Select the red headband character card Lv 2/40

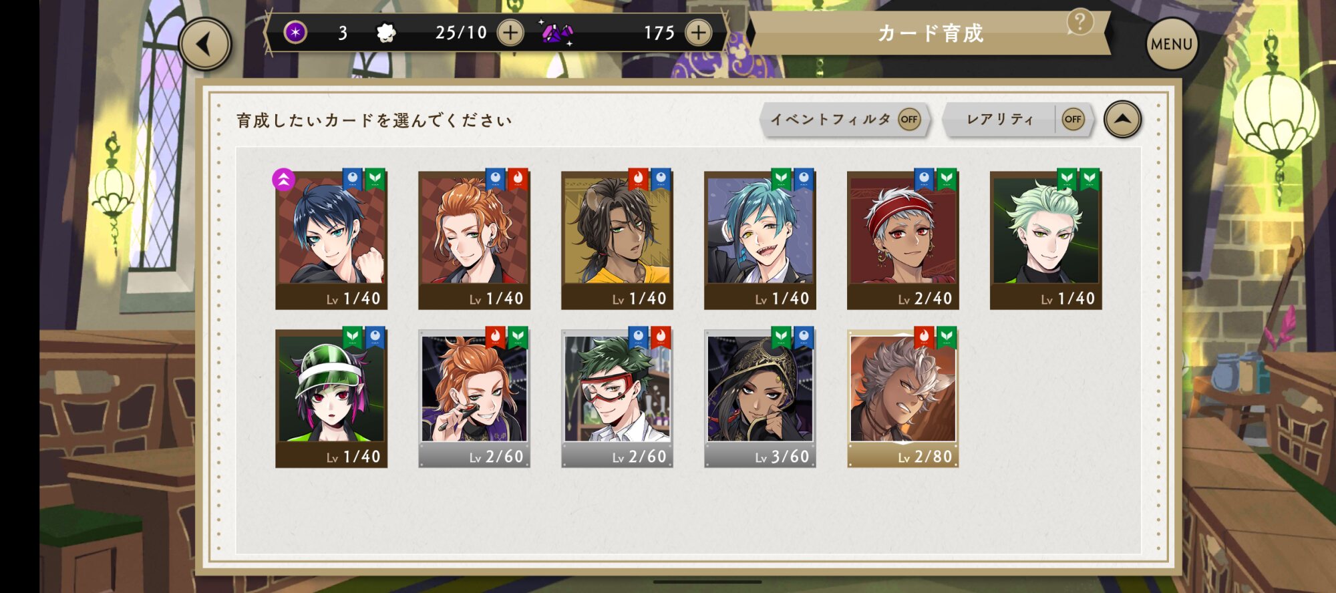point(903,240)
